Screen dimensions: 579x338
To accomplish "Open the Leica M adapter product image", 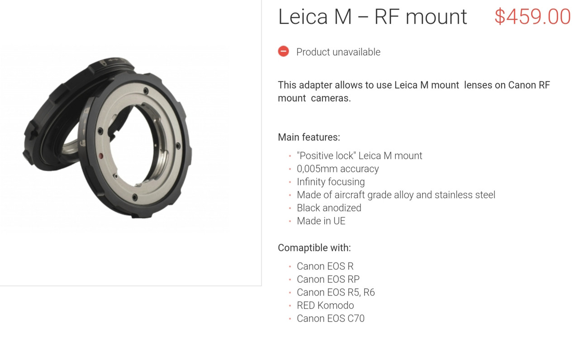I will [x=108, y=138].
